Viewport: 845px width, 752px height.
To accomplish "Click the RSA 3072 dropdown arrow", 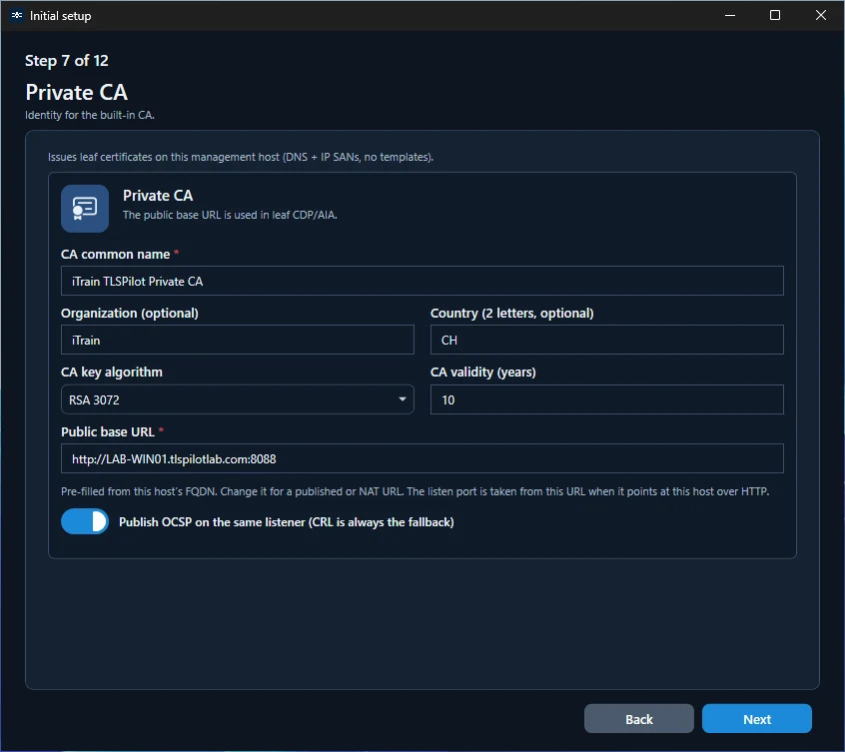I will coord(402,399).
